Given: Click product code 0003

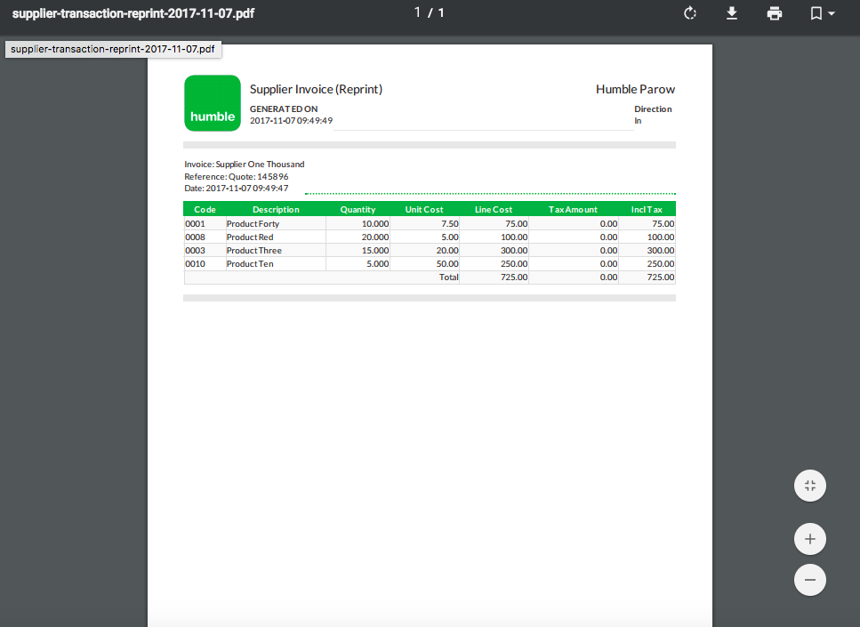Looking at the screenshot, I should pyautogui.click(x=195, y=251).
